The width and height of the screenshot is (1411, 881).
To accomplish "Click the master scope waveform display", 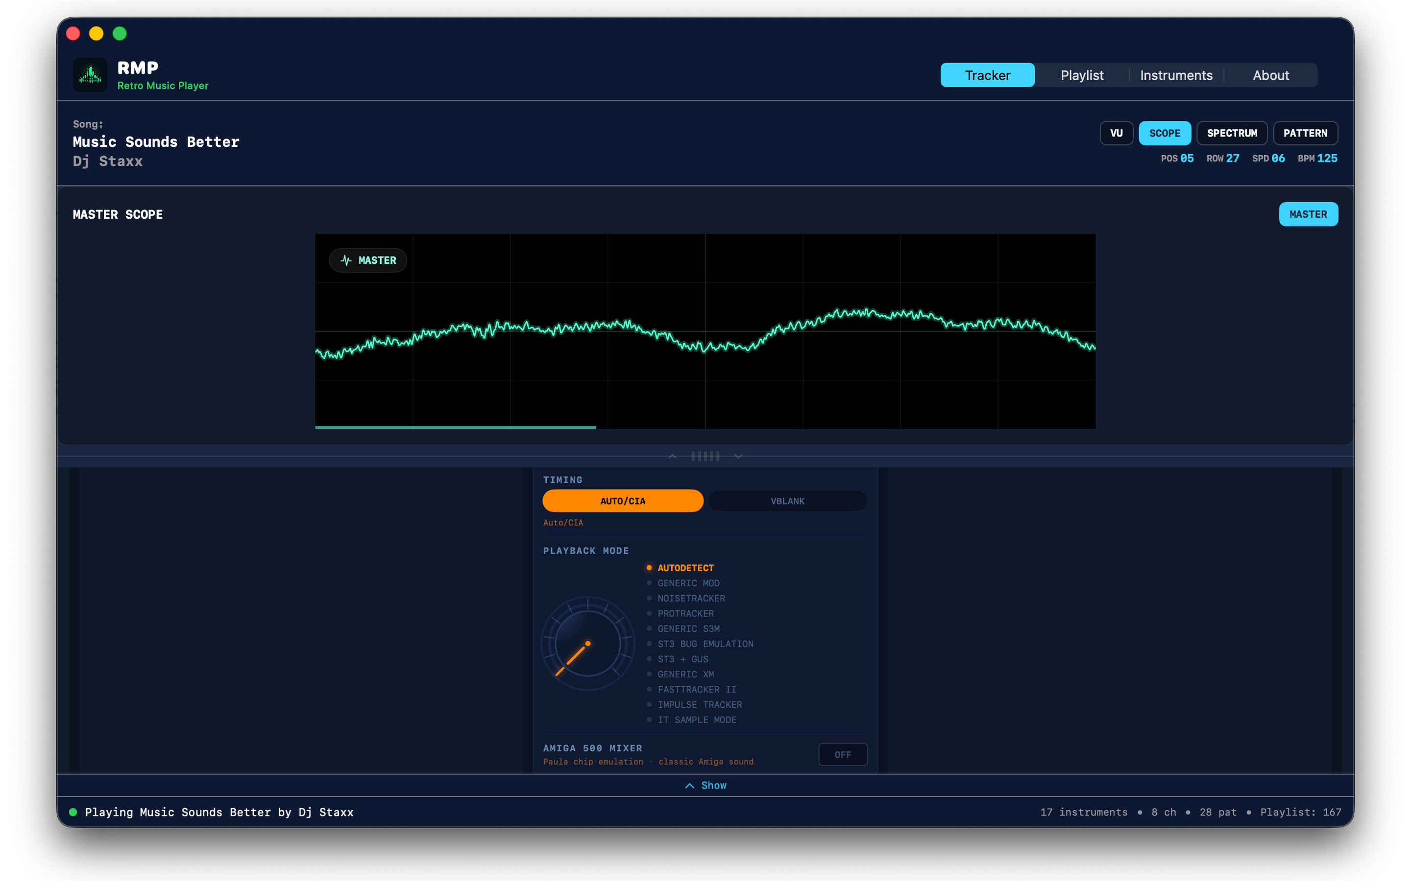I will tap(705, 331).
